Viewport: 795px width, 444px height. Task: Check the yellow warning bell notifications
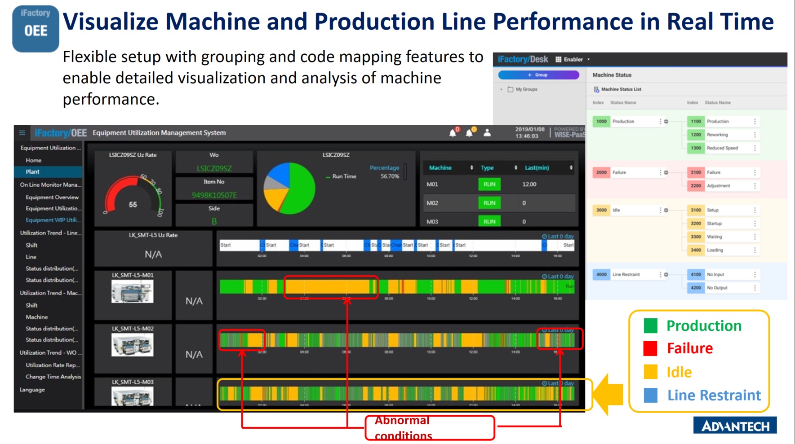click(x=471, y=133)
